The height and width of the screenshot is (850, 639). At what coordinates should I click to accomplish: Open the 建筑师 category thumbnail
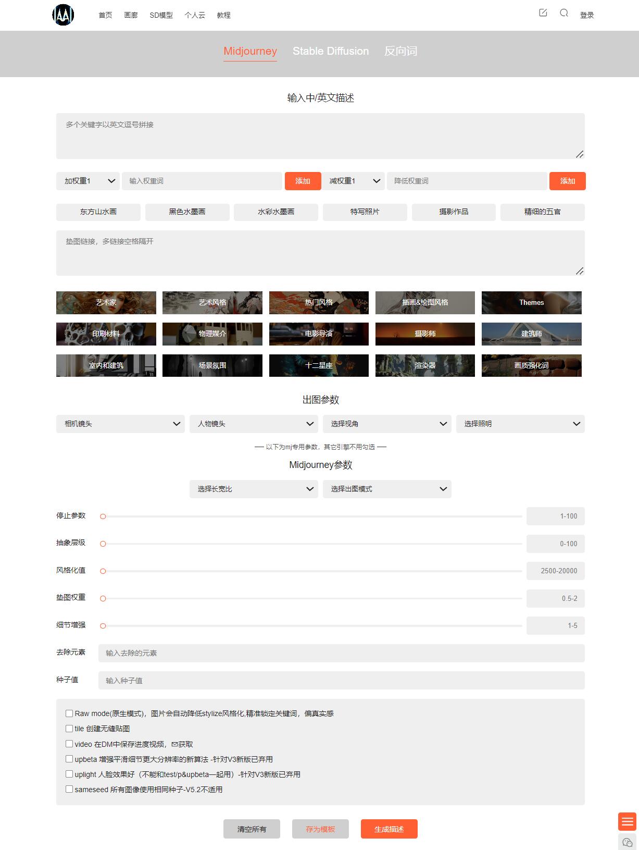click(x=532, y=334)
